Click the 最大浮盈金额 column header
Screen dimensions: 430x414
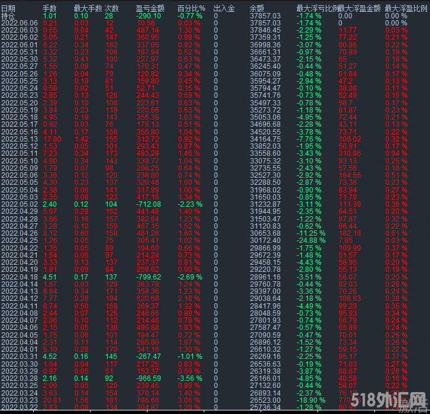coord(360,8)
